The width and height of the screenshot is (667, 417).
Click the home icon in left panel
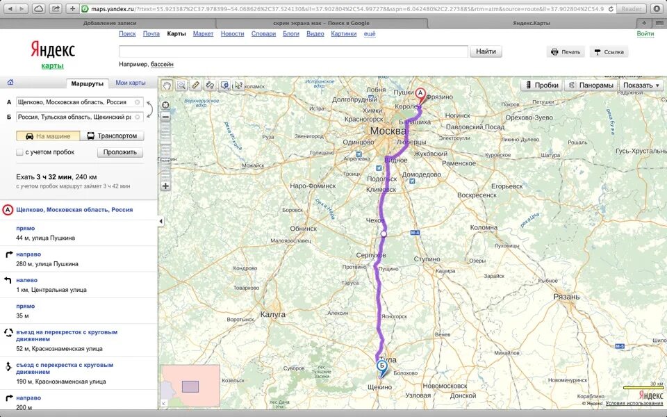[10, 82]
